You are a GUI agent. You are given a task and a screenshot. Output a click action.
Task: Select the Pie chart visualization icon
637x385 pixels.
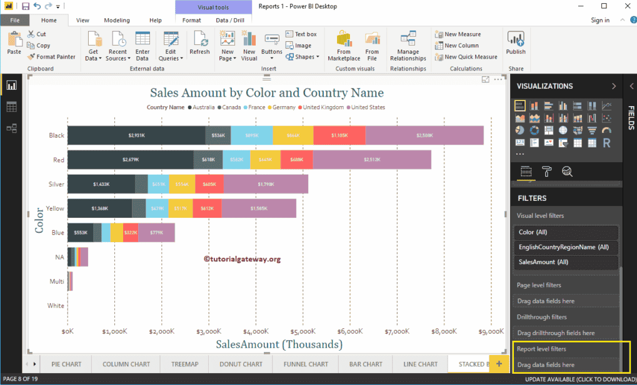coord(519,130)
